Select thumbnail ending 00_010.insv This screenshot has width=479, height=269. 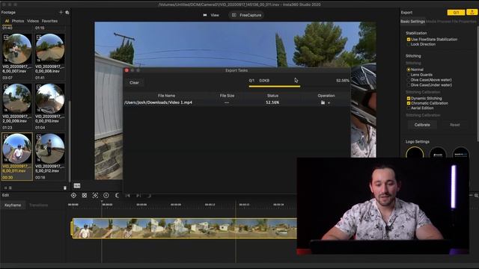[x=50, y=99]
